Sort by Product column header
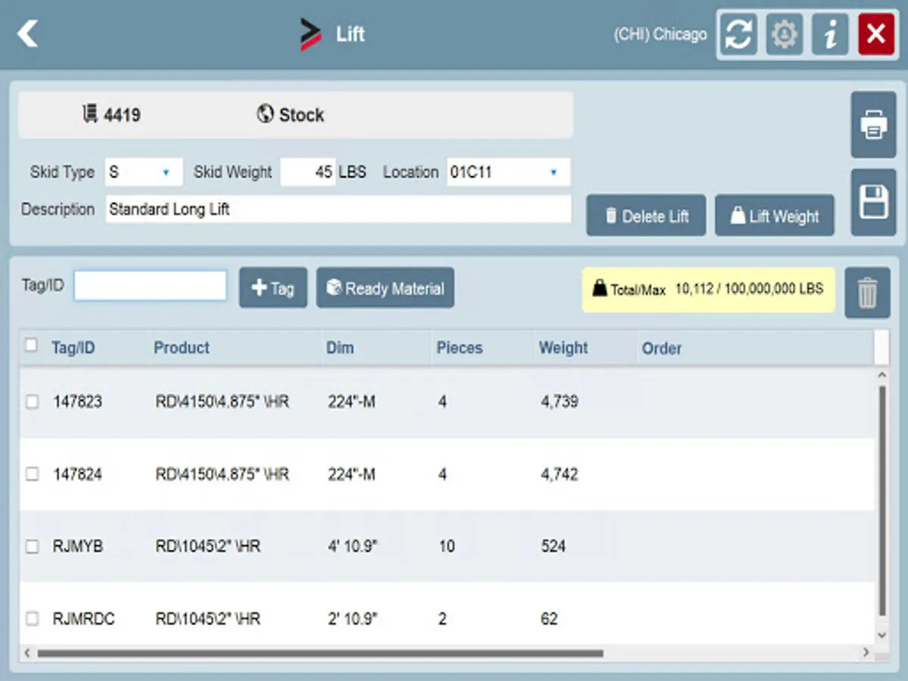This screenshot has height=681, width=908. [182, 348]
